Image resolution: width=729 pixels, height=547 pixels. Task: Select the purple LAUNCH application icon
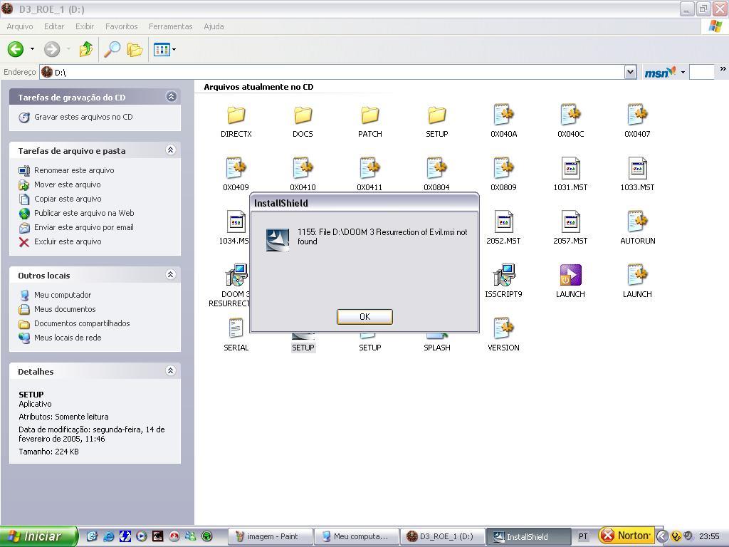coord(570,275)
